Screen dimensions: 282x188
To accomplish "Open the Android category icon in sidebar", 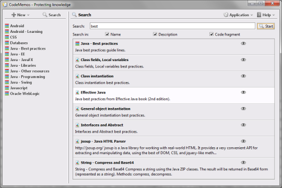I will click(x=7, y=26).
